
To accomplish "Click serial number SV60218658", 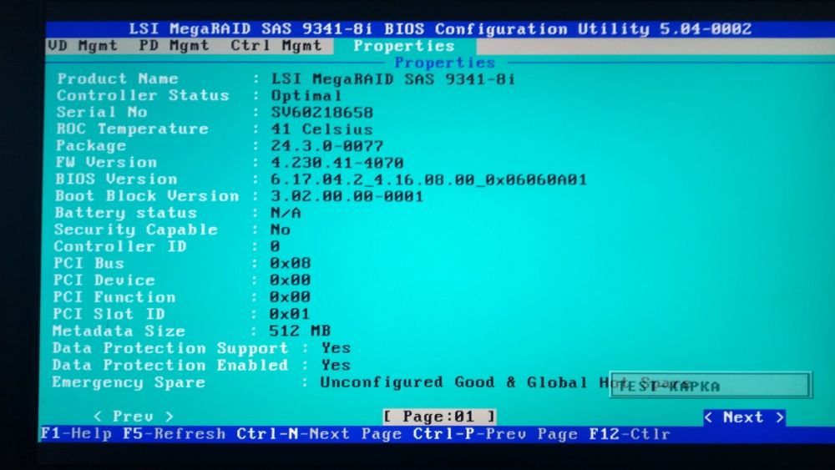I will coord(322,113).
